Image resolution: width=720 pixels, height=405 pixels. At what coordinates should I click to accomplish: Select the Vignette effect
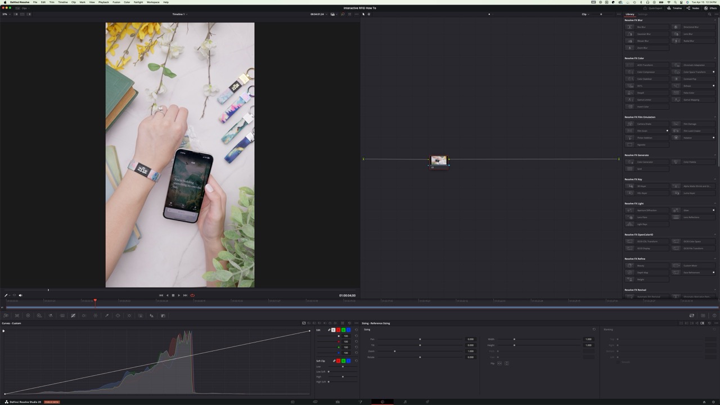[647, 145]
